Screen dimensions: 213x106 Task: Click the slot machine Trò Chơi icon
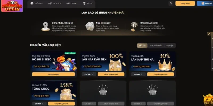pos(50,3)
